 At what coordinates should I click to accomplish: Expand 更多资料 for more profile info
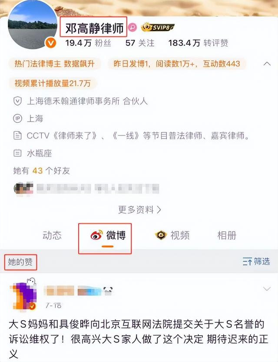[139, 210]
